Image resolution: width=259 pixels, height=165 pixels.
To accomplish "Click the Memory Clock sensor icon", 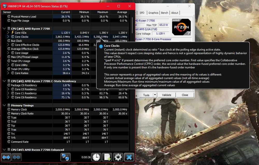I will coord(9,109).
